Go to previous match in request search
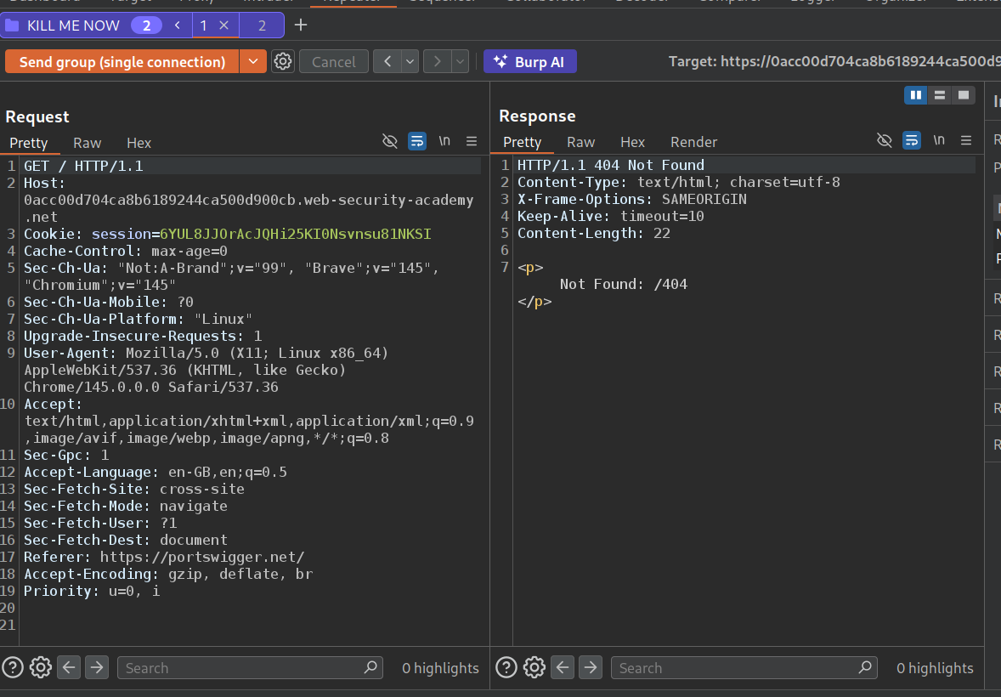This screenshot has width=1001, height=697. [70, 667]
